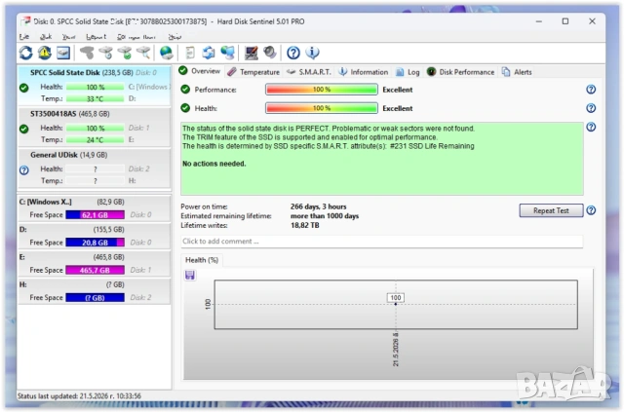Screen dimensions: 624x412
Task: Click the '100' data point label in chart
Action: [x=396, y=298]
